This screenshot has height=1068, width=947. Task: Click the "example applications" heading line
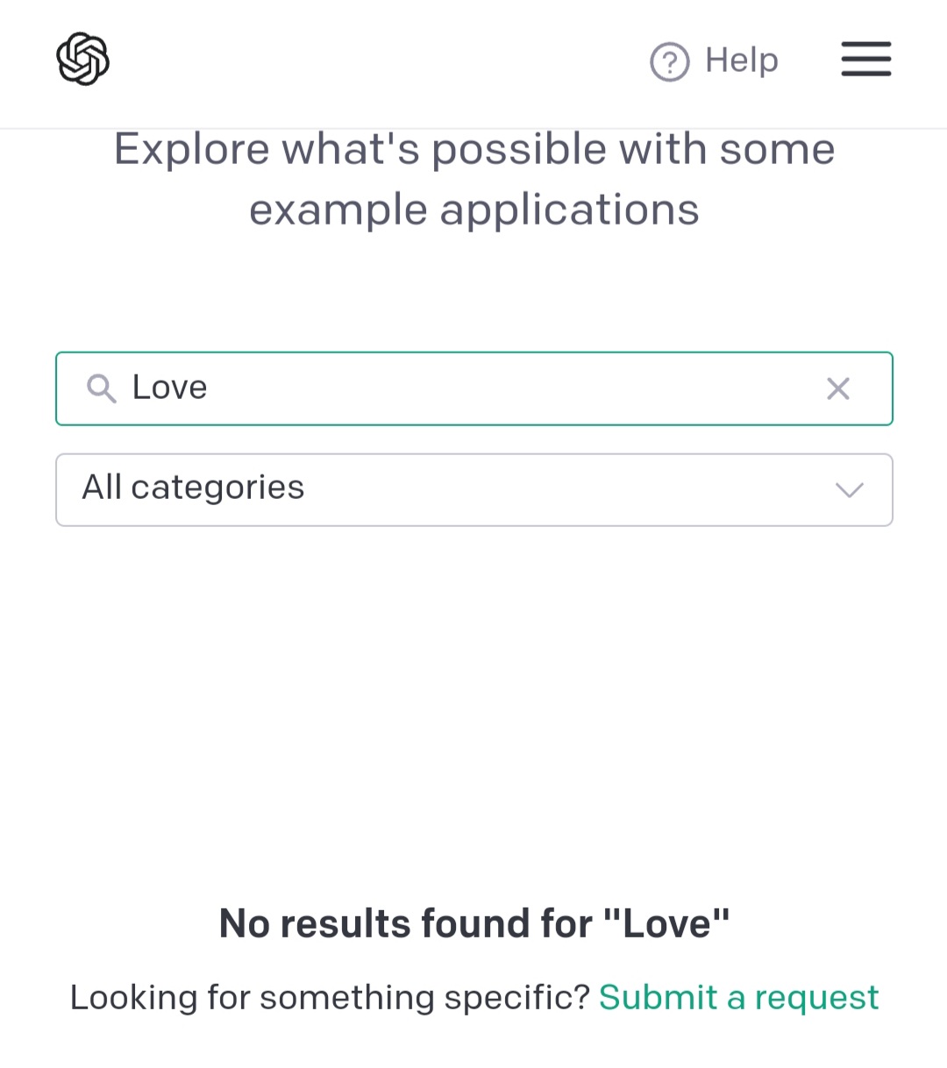[473, 210]
